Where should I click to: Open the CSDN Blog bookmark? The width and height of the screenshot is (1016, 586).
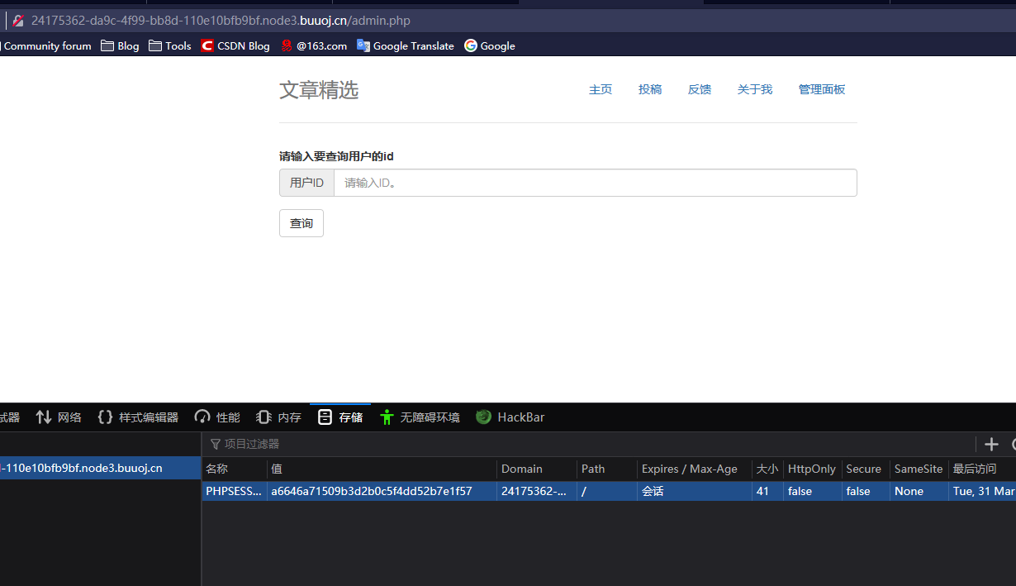coord(235,45)
